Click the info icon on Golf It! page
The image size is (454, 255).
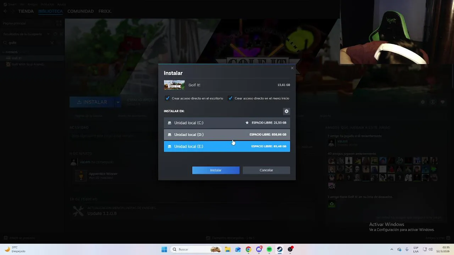pyautogui.click(x=433, y=102)
